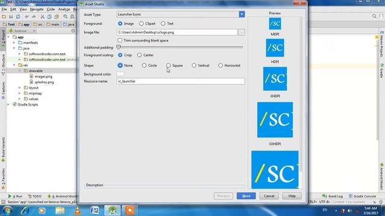Click the Open folder toolbar icon
This screenshot has width=385, height=216.
(4, 17)
